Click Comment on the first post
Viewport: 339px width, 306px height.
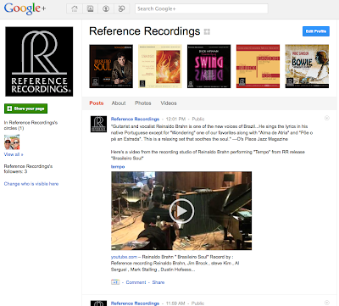[136, 282]
